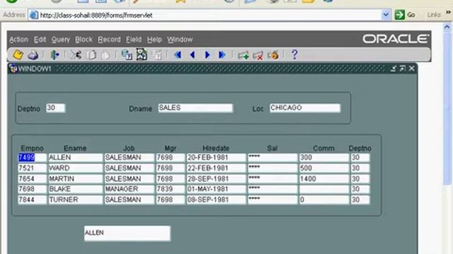Viewport: 453px width, 254px height.
Task: Click the Execute Query icon
Action: (x=142, y=54)
